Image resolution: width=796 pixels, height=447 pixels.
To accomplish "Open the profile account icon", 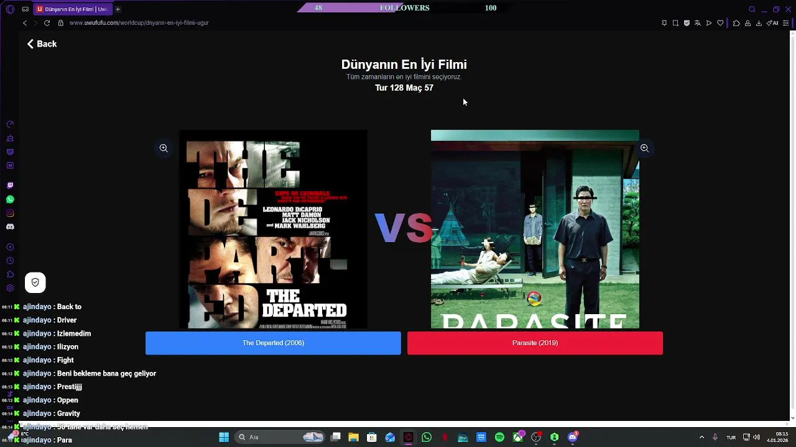I will (x=747, y=23).
